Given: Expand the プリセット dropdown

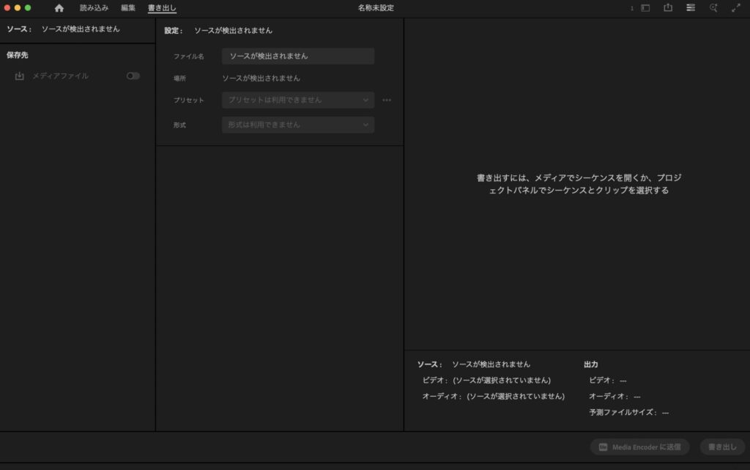Looking at the screenshot, I should click(x=297, y=100).
